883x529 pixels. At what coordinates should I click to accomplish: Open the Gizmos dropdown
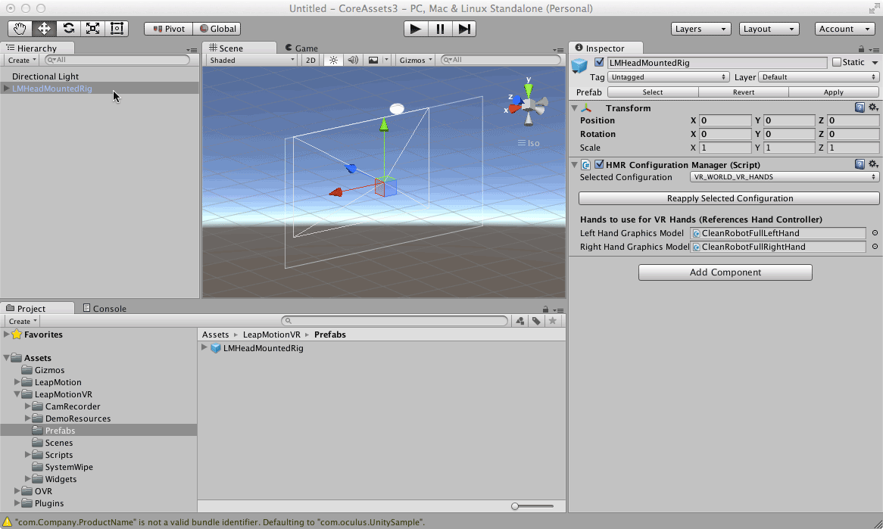pos(416,61)
